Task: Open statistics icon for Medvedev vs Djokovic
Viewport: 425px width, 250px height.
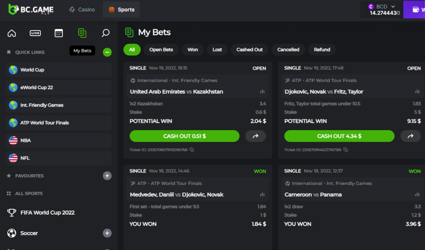Action: (x=262, y=195)
